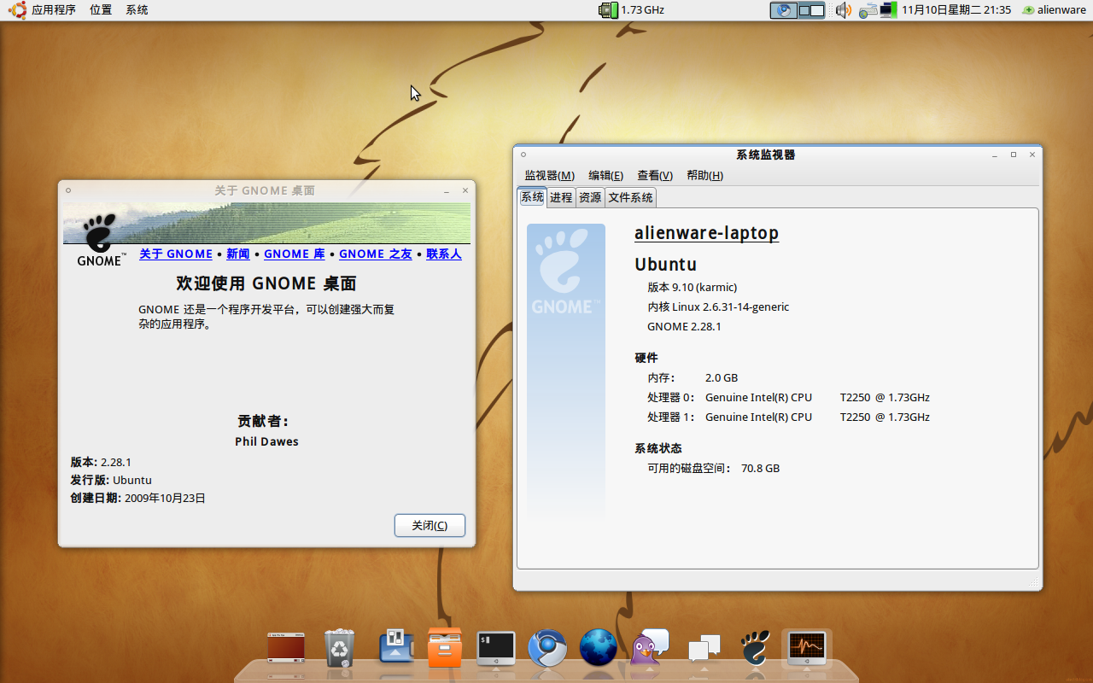Click resize grip at System Monitor bottom-right corner
Viewport: 1093px width, 683px height.
click(x=1034, y=581)
